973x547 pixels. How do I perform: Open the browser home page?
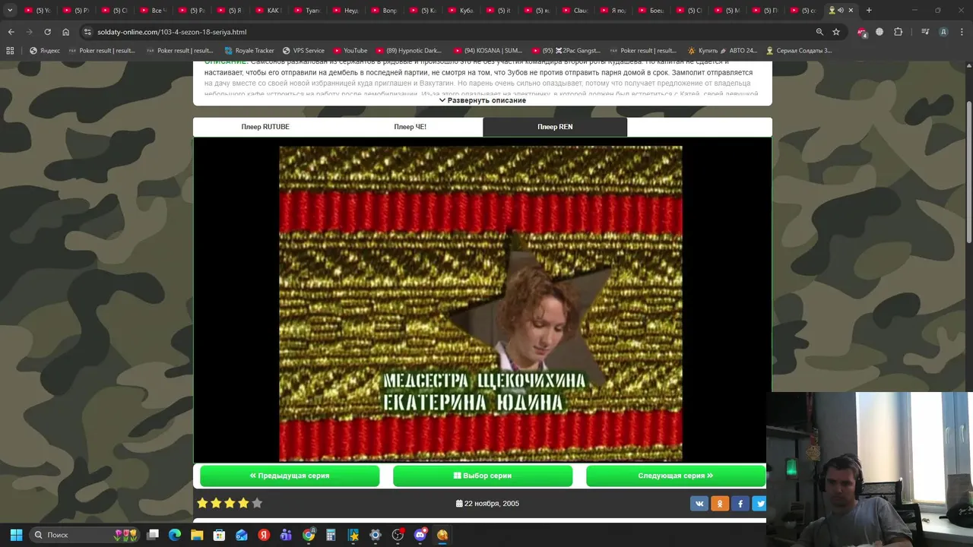pos(65,32)
